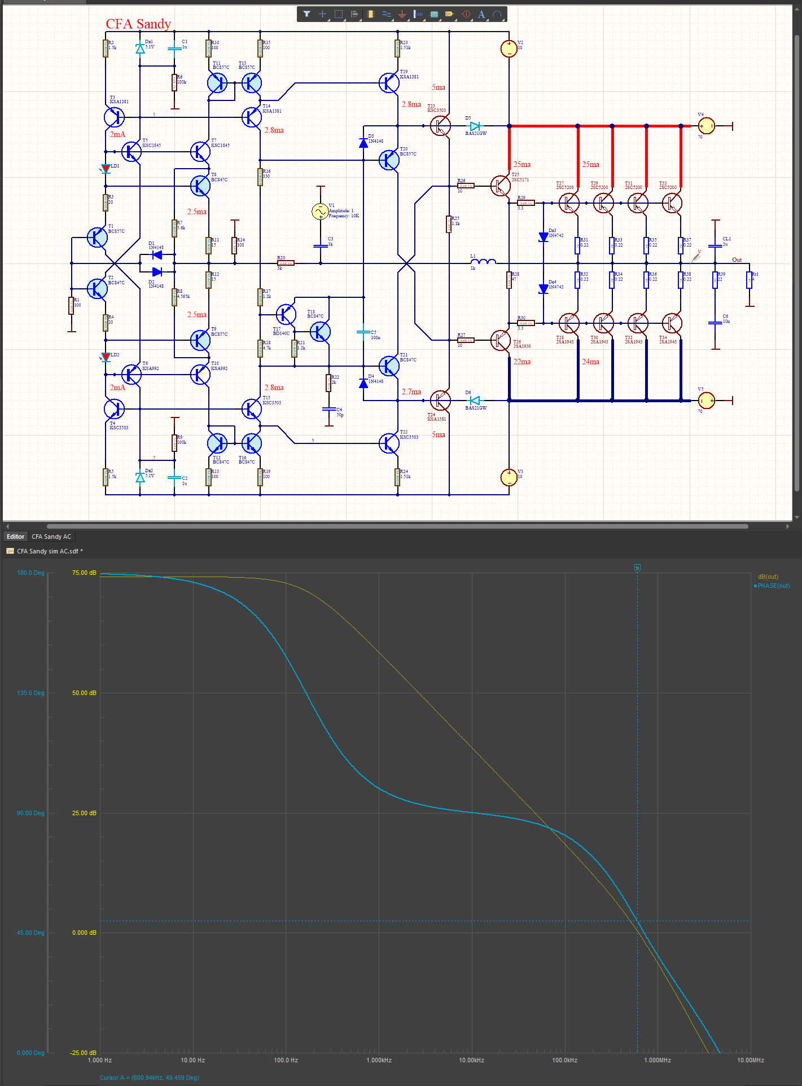Select the place bus entry tool
This screenshot has width=802, height=1086.
click(418, 14)
